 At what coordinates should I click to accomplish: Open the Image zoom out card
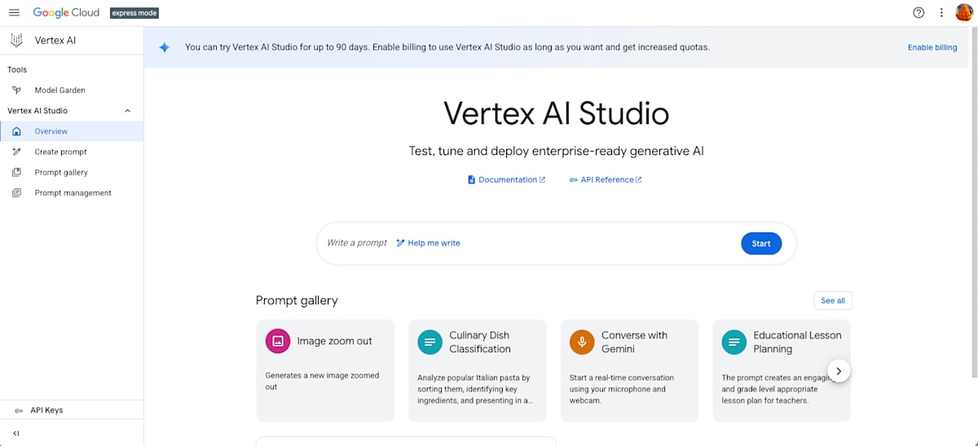click(325, 371)
